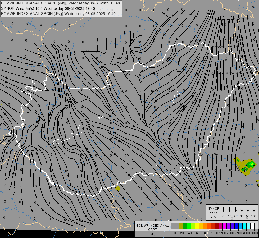This screenshot has width=259, height=238.
Task: Click the 77.3 value on the map
Action: point(155,75)
